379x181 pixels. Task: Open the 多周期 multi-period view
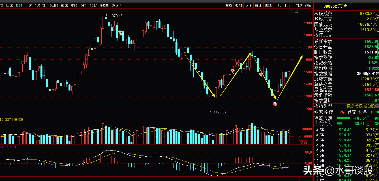point(104,5)
